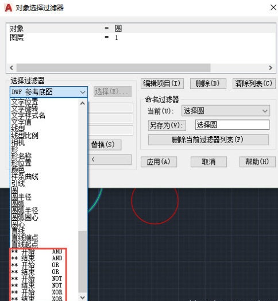Click left arrow of filter list horizontal scrollbar
The width and height of the screenshot is (278, 301).
(11, 68)
